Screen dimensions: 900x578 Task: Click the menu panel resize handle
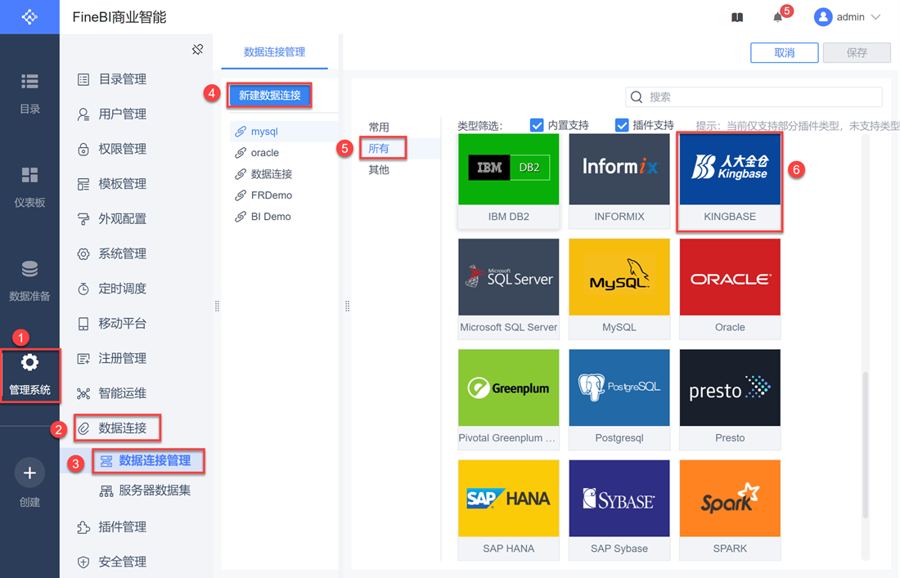217,307
